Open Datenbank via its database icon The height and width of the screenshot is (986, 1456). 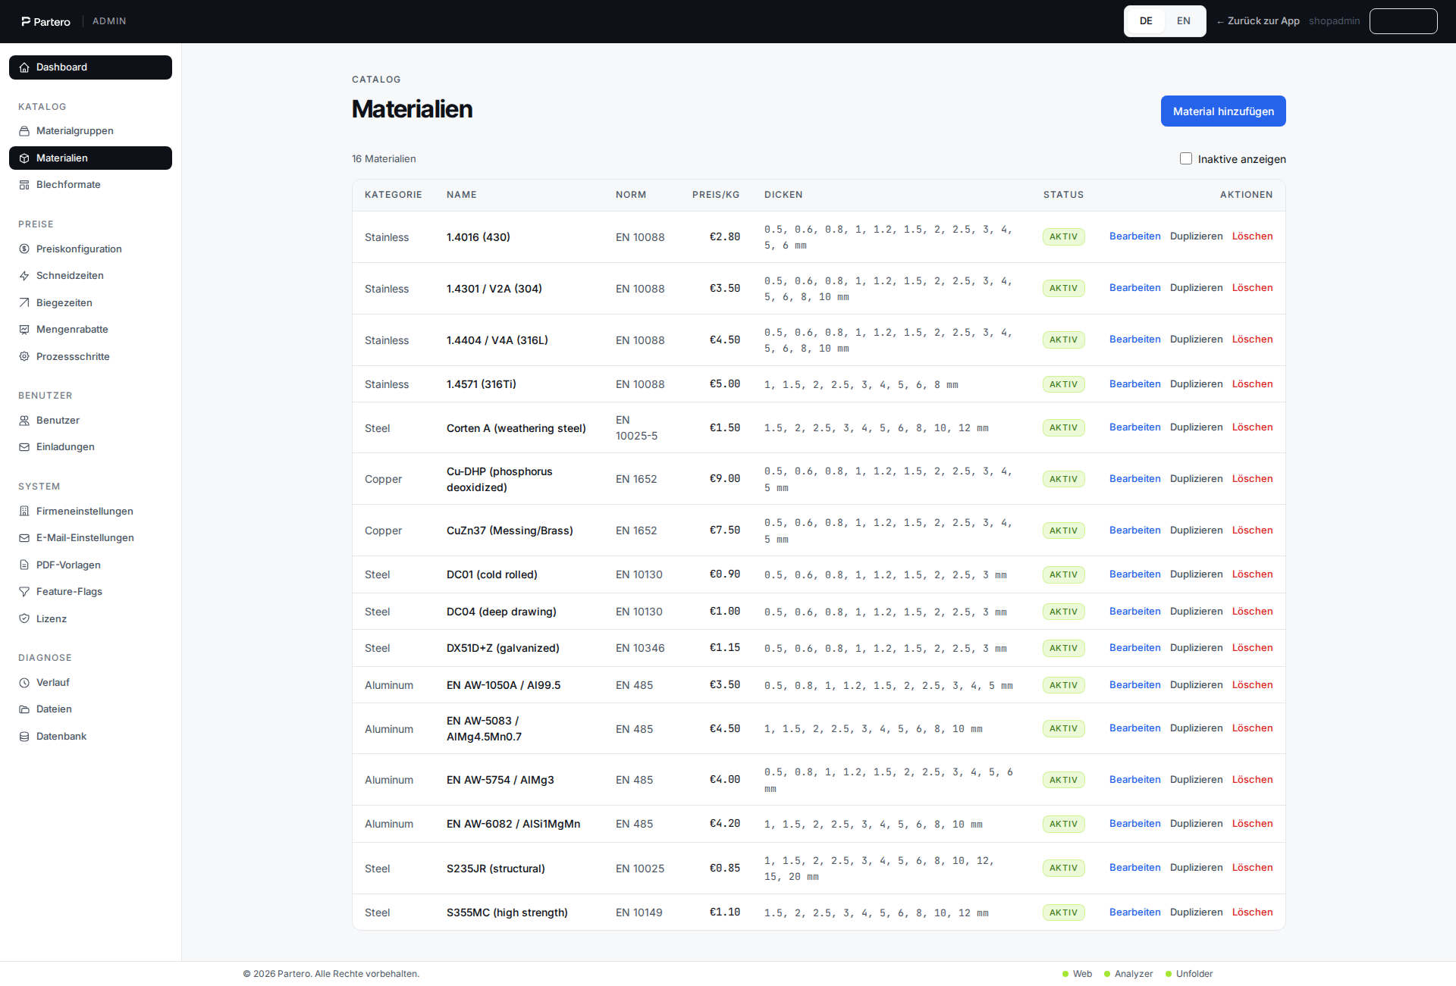(x=24, y=737)
